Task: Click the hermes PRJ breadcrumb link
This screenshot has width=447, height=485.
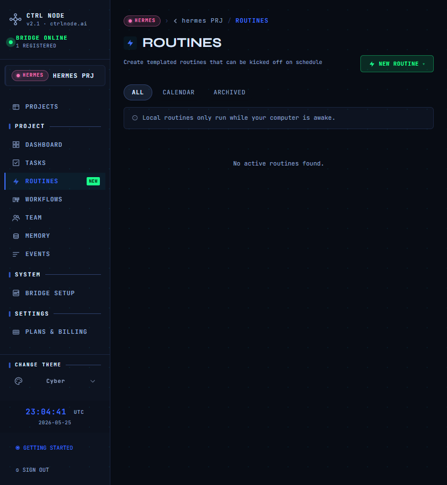Action: pyautogui.click(x=202, y=21)
